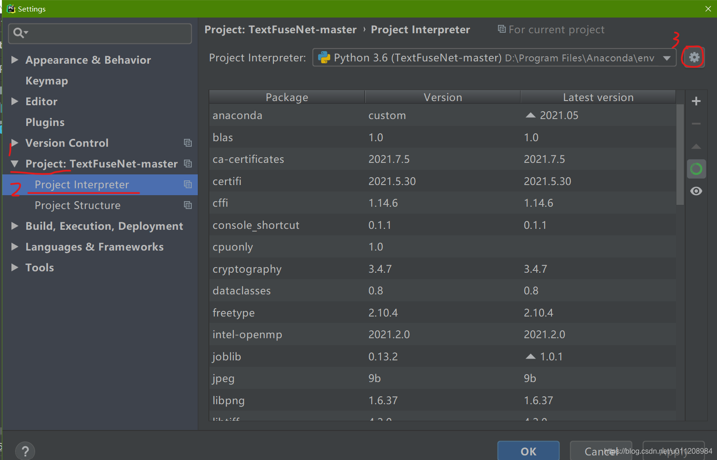Open the Project Interpreter tree item
Screen dimensions: 717x460
(100, 185)
